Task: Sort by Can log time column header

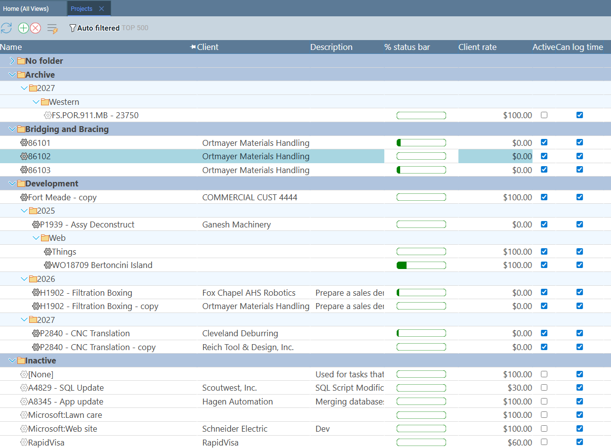Action: coord(579,47)
